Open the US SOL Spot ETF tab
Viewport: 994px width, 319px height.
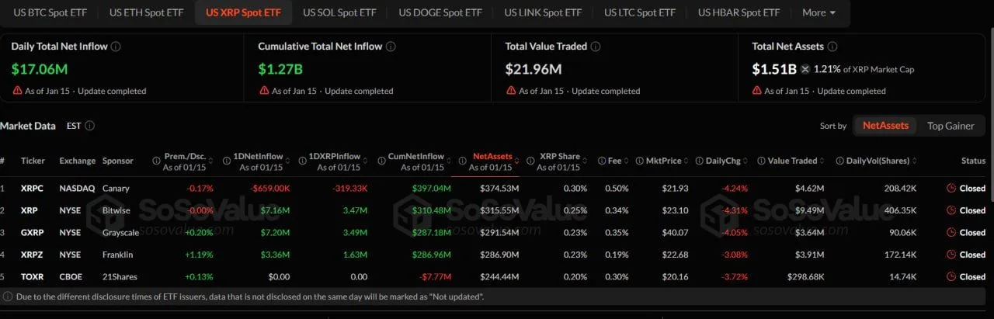pos(339,12)
